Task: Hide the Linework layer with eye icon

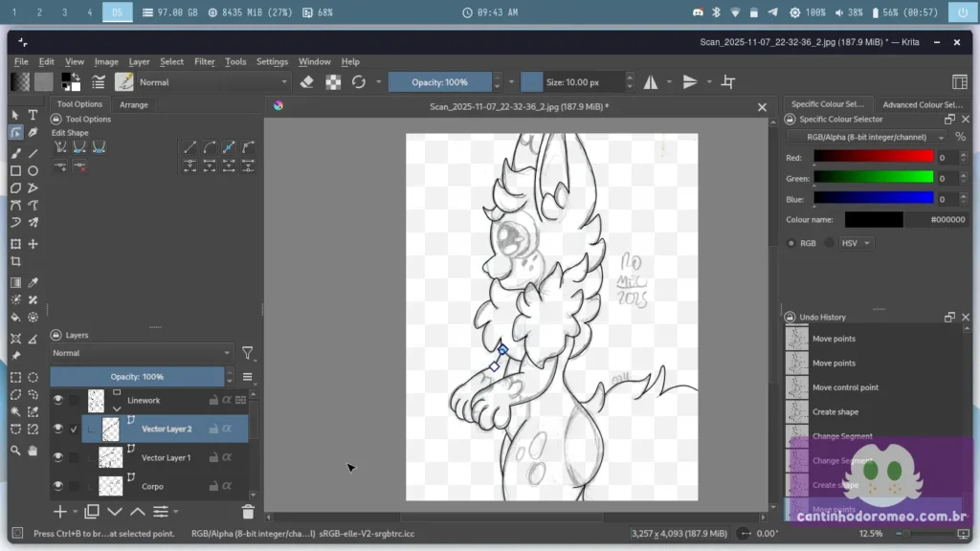Action: tap(58, 400)
